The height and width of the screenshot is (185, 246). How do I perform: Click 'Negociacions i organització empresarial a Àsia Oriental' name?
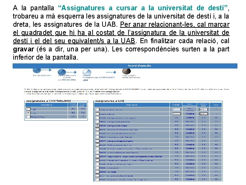(x=131, y=157)
